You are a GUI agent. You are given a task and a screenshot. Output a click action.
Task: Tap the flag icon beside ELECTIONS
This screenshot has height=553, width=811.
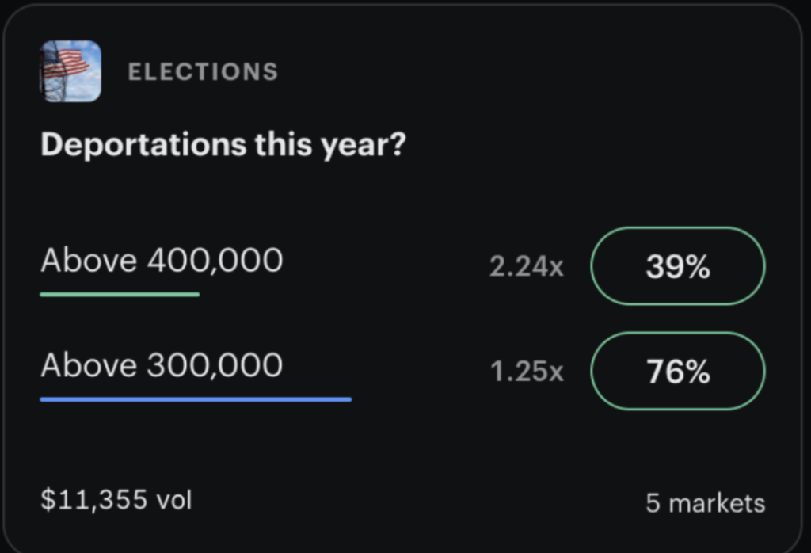click(x=70, y=71)
